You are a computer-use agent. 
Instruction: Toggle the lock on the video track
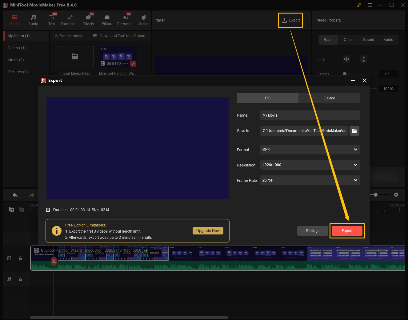point(20,258)
